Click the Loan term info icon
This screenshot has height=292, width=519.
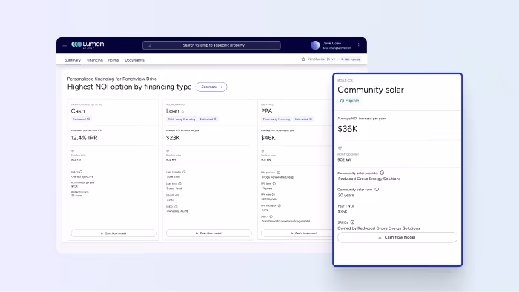(x=179, y=184)
